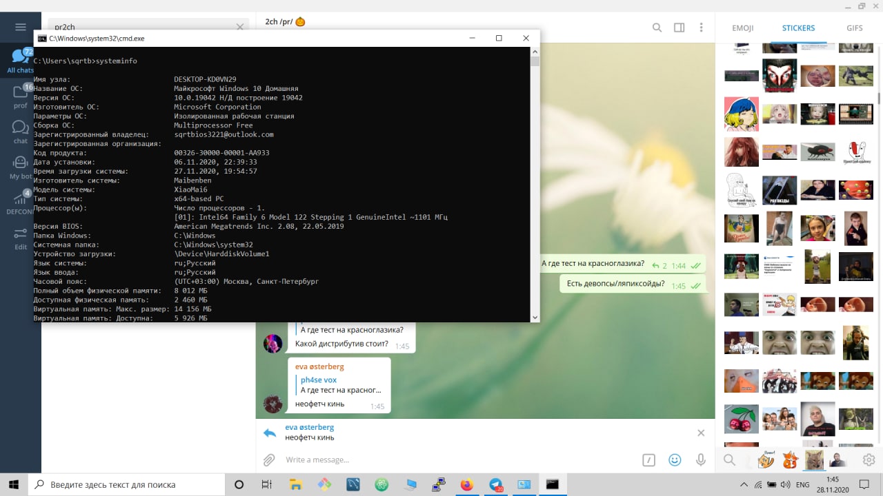Open Wi-Fi network tray icon

click(758, 484)
